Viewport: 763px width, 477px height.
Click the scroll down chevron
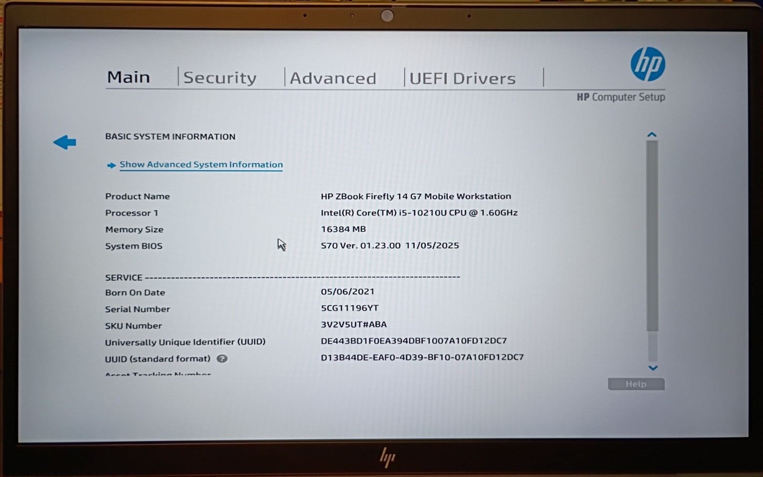pyautogui.click(x=653, y=368)
